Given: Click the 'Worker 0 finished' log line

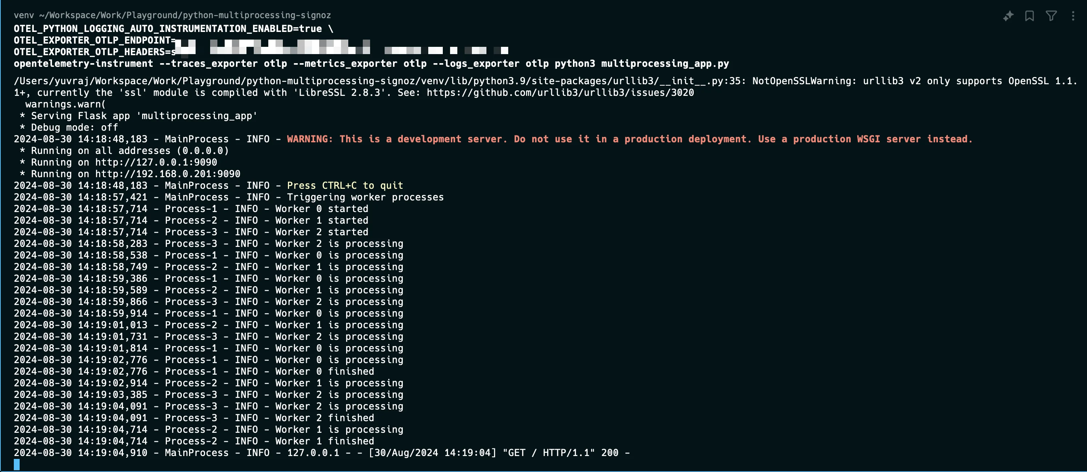Looking at the screenshot, I should [x=194, y=372].
